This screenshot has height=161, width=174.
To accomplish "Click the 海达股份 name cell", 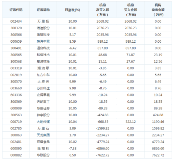I will pyautogui.click(x=43, y=28).
